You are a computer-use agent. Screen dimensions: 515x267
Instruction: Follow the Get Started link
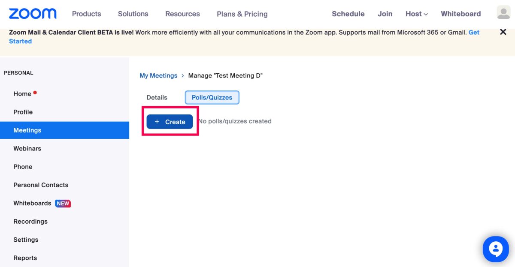(x=20, y=41)
